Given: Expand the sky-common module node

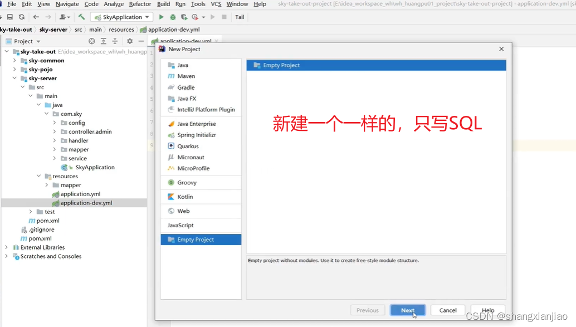Looking at the screenshot, I should (14, 60).
